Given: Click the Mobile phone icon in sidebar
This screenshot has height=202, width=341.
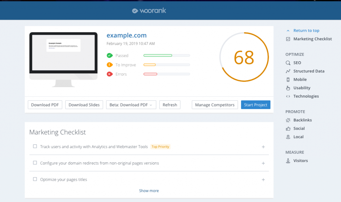Looking at the screenshot, I should click(x=288, y=79).
